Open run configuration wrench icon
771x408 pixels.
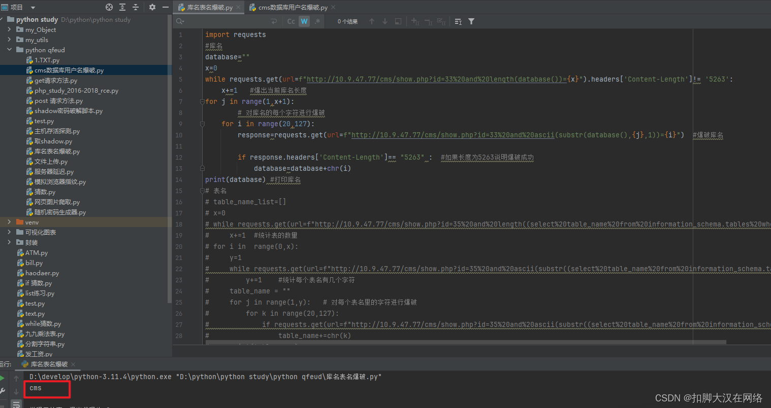(x=3, y=391)
